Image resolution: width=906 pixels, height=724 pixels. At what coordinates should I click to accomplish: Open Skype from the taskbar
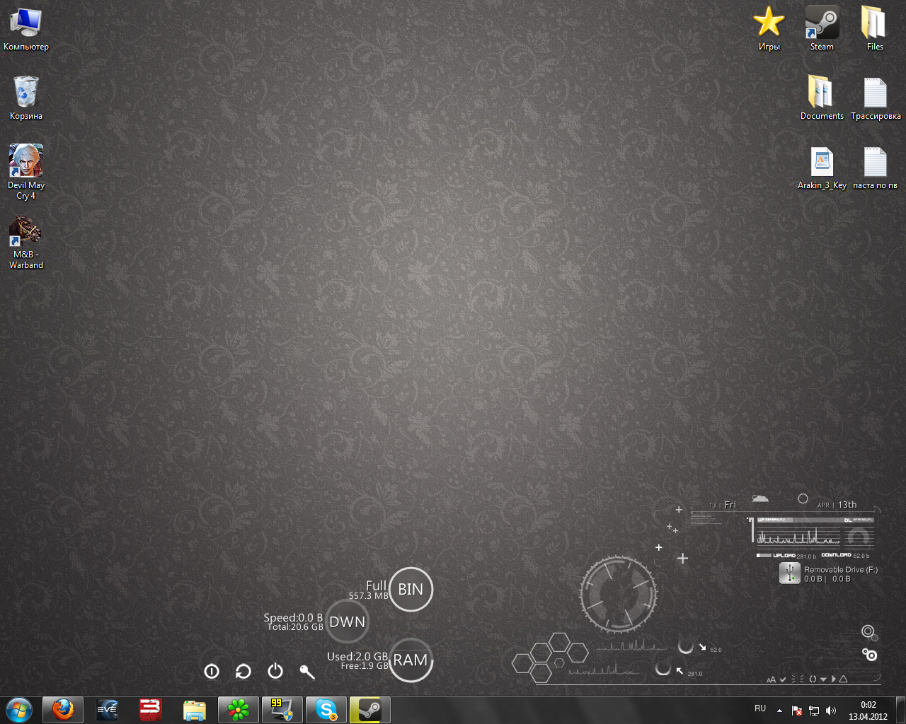point(326,709)
